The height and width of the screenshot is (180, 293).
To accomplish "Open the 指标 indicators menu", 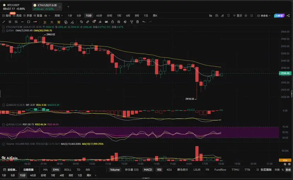I will [7, 16].
